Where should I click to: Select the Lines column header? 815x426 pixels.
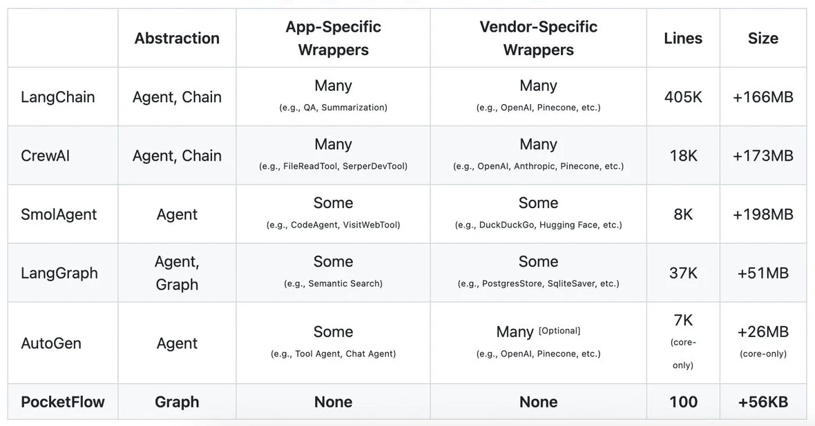683,39
